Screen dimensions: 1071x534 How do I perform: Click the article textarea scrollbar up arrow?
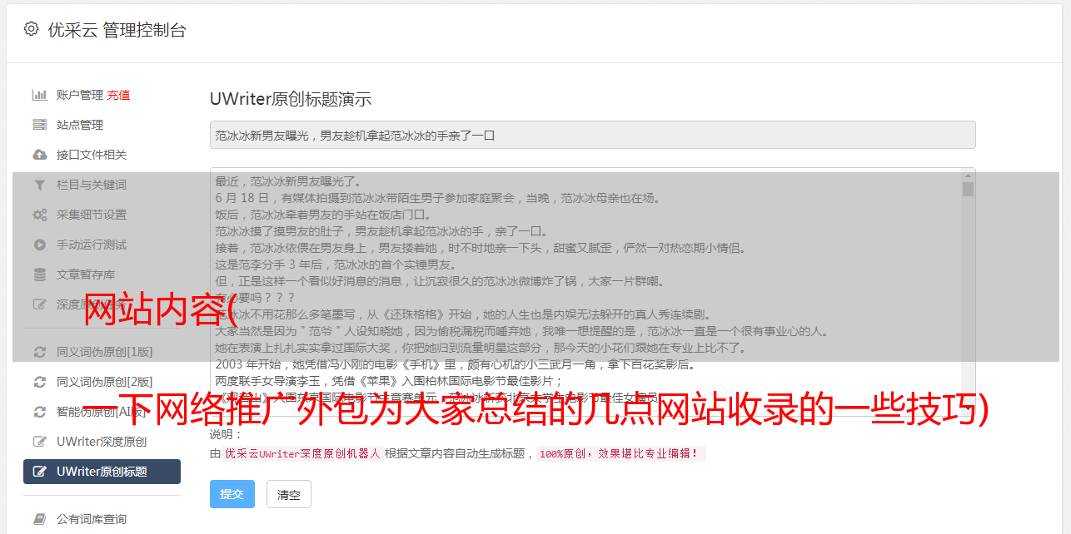968,176
